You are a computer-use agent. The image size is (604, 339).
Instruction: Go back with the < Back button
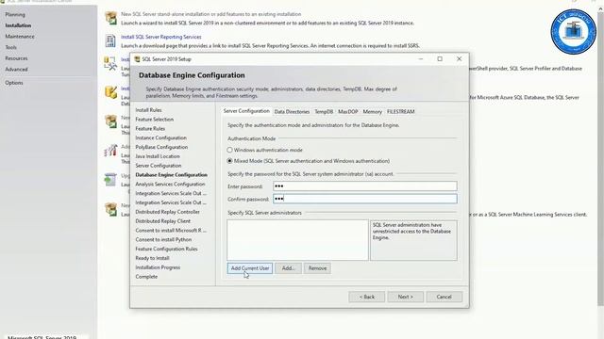(x=367, y=297)
